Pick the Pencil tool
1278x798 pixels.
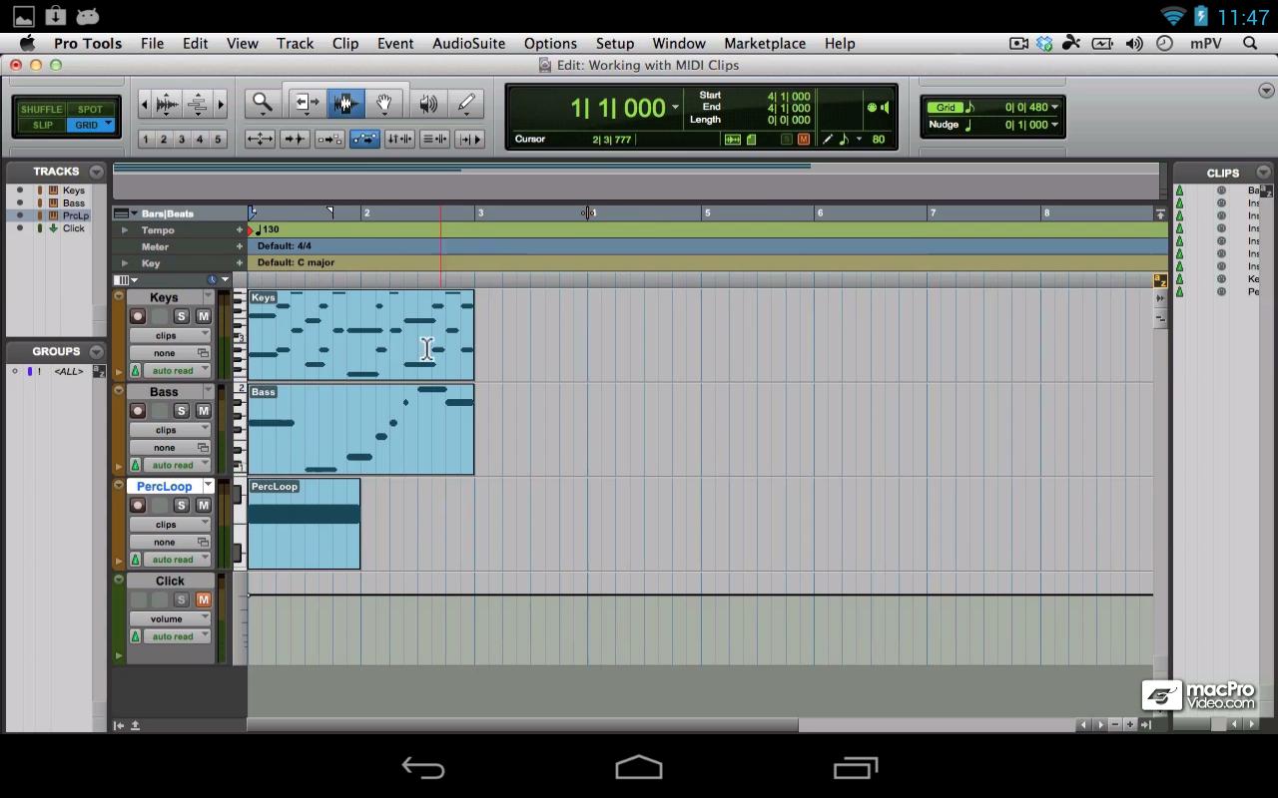click(x=466, y=103)
